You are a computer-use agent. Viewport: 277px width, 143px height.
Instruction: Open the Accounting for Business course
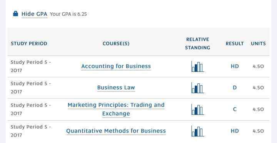pyautogui.click(x=116, y=66)
